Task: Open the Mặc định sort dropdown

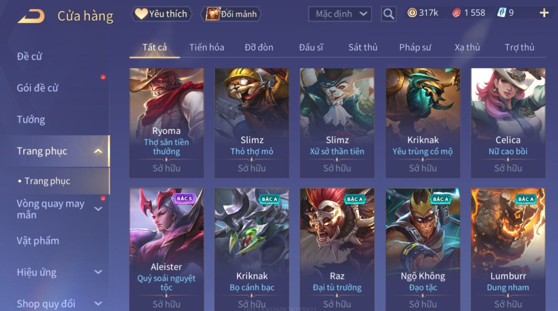Action: click(x=340, y=14)
